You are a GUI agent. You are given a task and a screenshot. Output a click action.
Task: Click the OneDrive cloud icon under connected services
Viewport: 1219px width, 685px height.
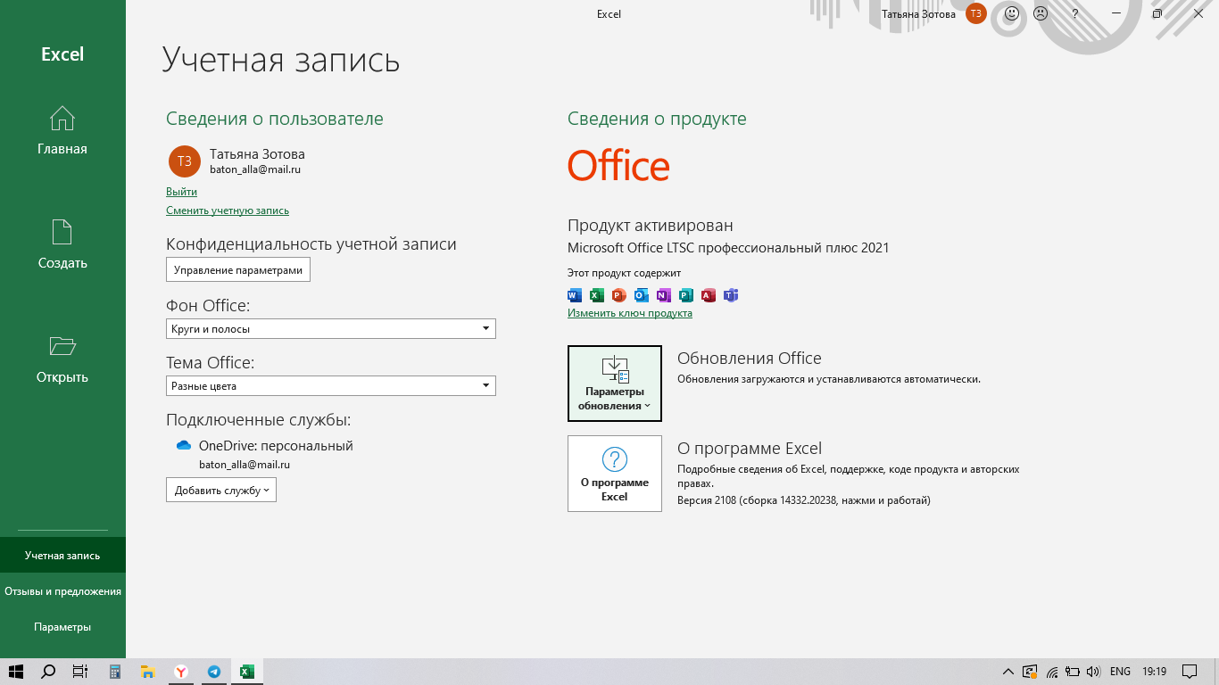click(x=184, y=446)
